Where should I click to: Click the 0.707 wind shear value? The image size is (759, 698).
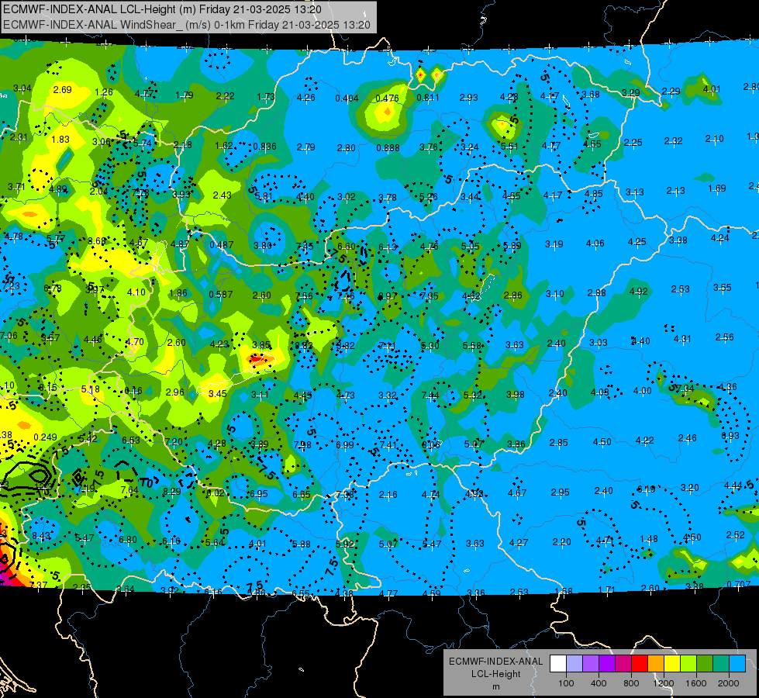739,584
